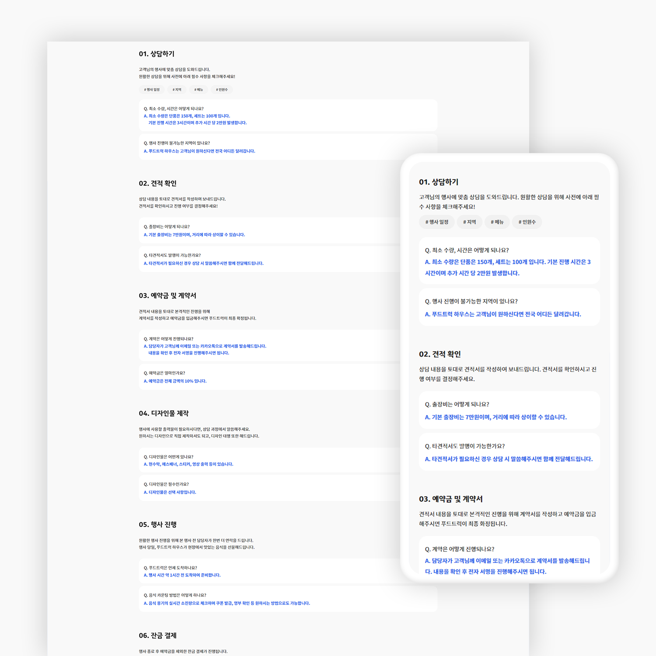Click question '음식 카운팅 방법은 어떻게 하나요?'
The image size is (656, 656).
pyautogui.click(x=175, y=595)
